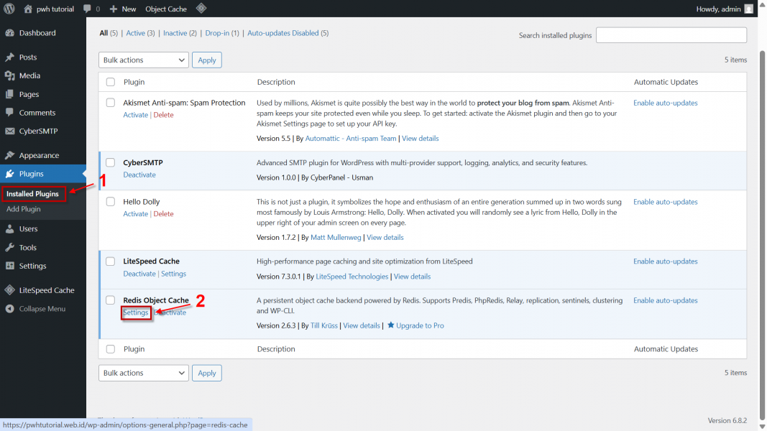The width and height of the screenshot is (767, 431).
Task: Open the bottom Bulk actions dropdown
Action: [x=143, y=373]
